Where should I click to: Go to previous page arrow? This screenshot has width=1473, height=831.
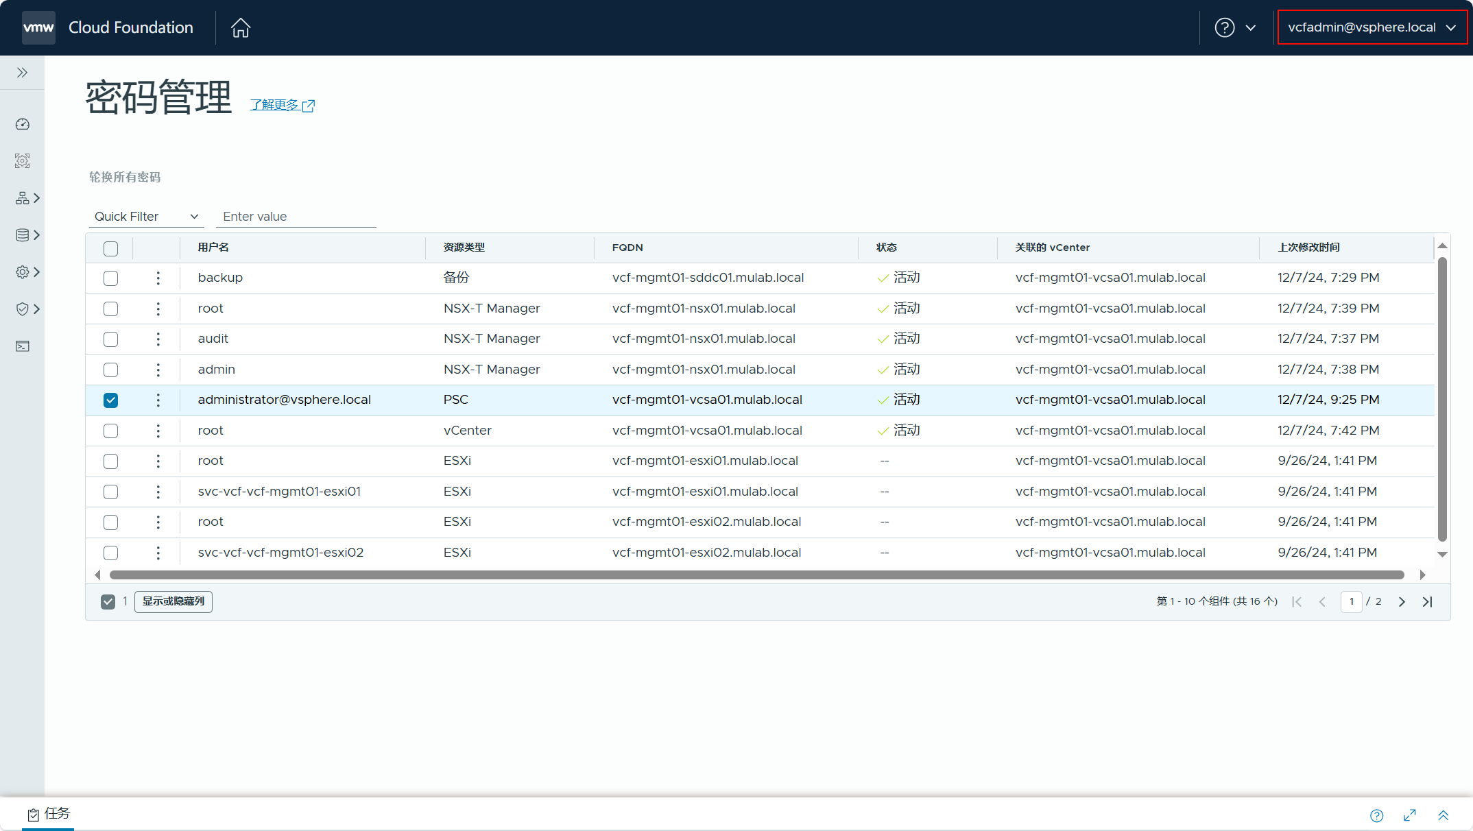(1322, 601)
